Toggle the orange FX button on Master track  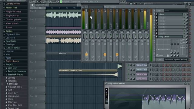click(x=86, y=54)
